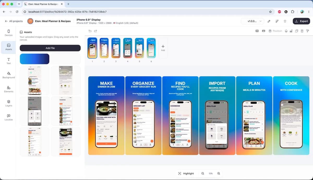Click the opacity droplet icon
Image resolution: width=313 pixels, height=180 pixels.
[x=286, y=31]
